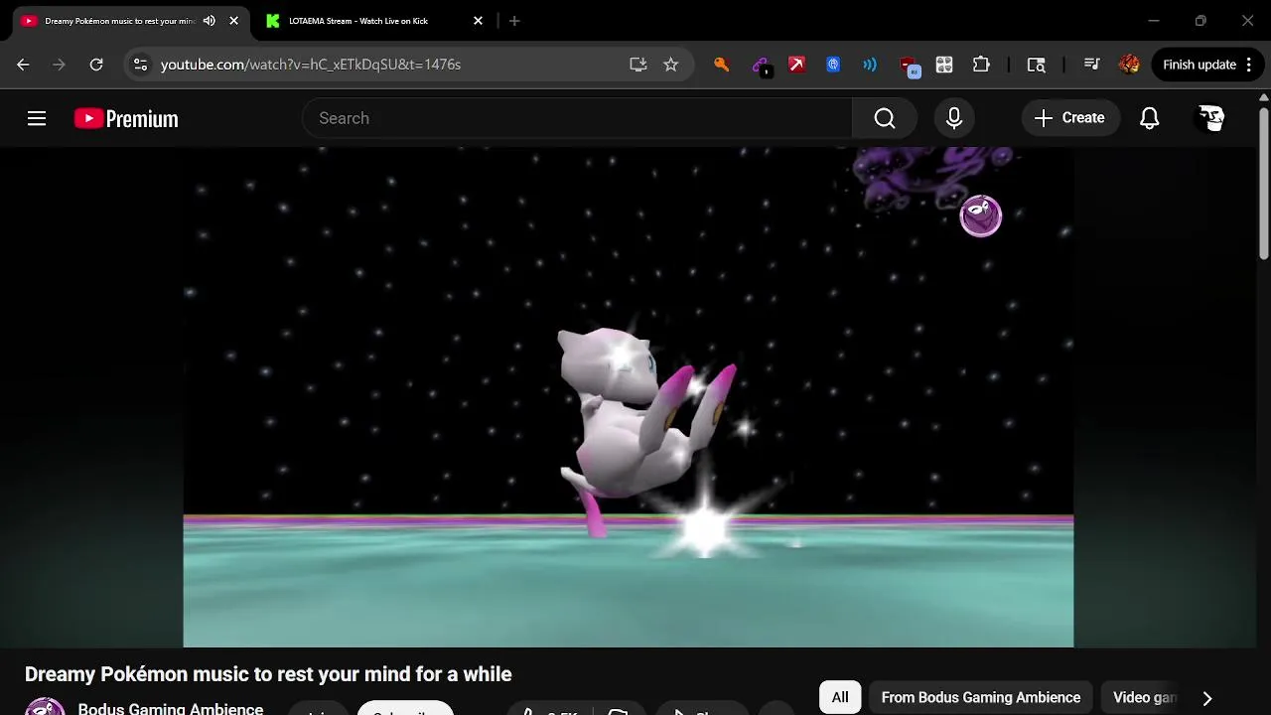The image size is (1271, 715).
Task: Click the Create button
Action: (x=1069, y=118)
